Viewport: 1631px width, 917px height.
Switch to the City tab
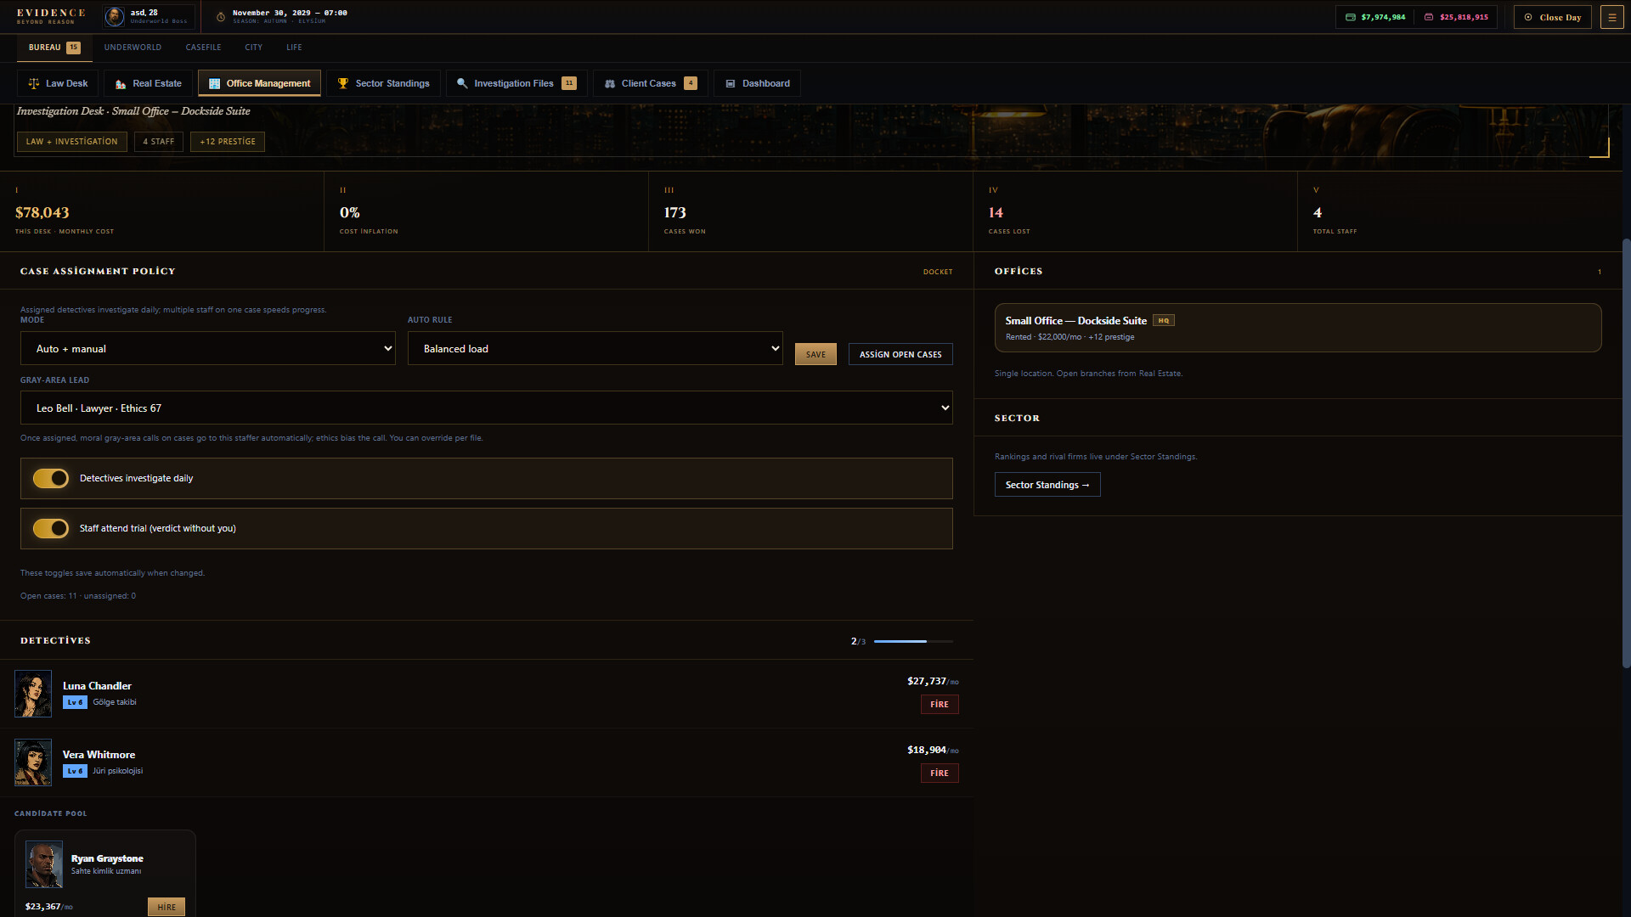254,48
